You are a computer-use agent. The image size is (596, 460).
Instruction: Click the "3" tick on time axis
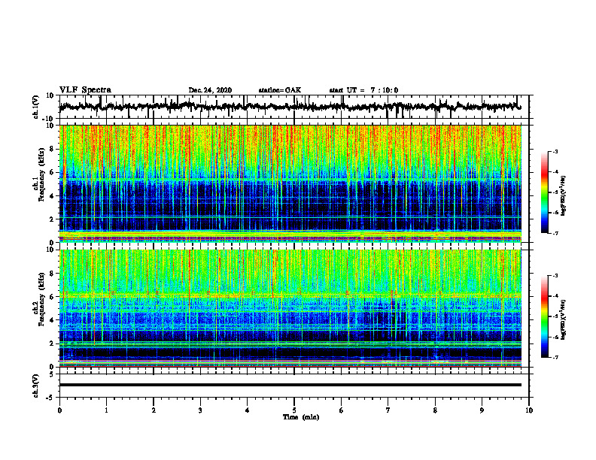[200, 410]
